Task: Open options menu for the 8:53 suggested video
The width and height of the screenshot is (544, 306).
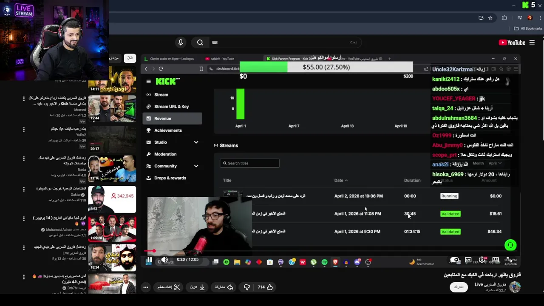Action: [24, 189]
